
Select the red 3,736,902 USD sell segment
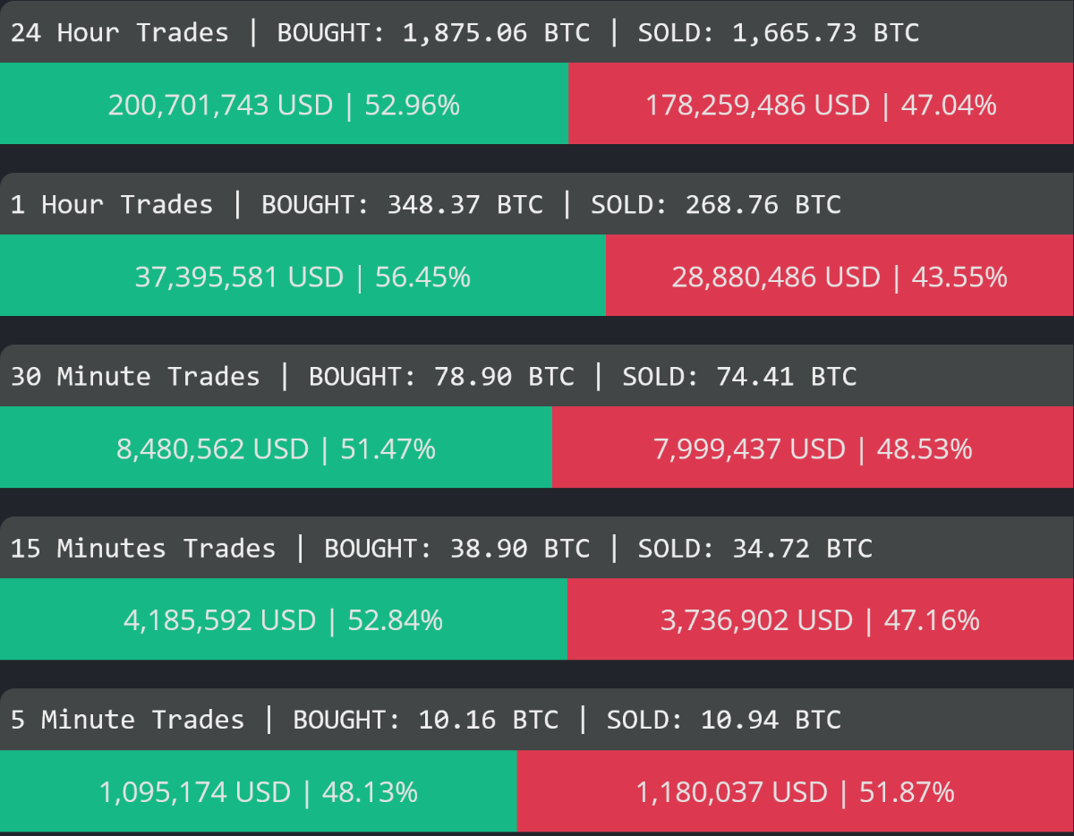click(820, 620)
